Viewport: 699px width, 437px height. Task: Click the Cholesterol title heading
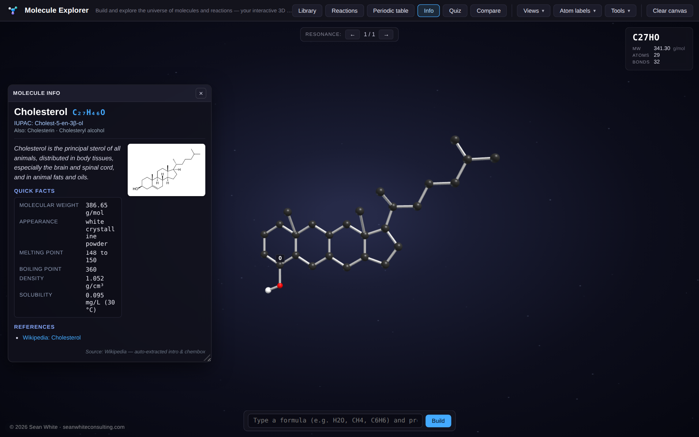(x=41, y=112)
